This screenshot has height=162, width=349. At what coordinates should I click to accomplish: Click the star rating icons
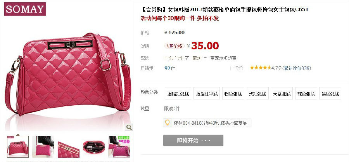(x=261, y=68)
